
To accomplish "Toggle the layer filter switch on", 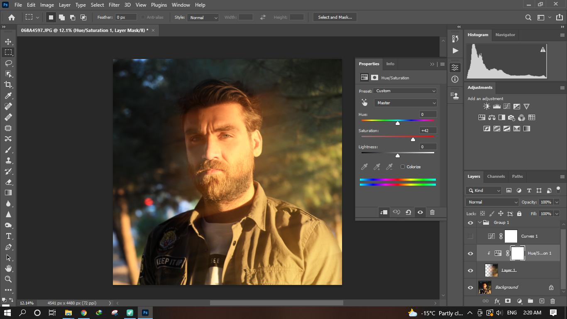I will [558, 189].
